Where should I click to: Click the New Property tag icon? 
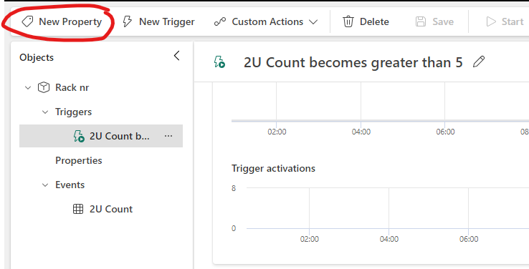(27, 22)
